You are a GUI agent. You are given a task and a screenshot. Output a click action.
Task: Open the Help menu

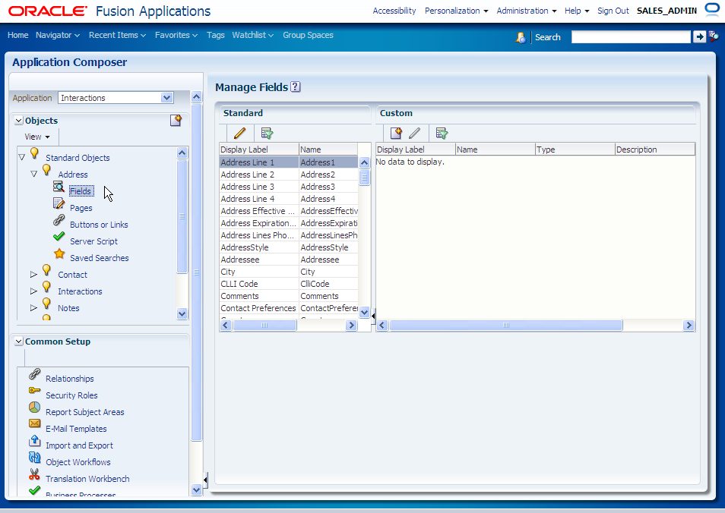coord(577,11)
